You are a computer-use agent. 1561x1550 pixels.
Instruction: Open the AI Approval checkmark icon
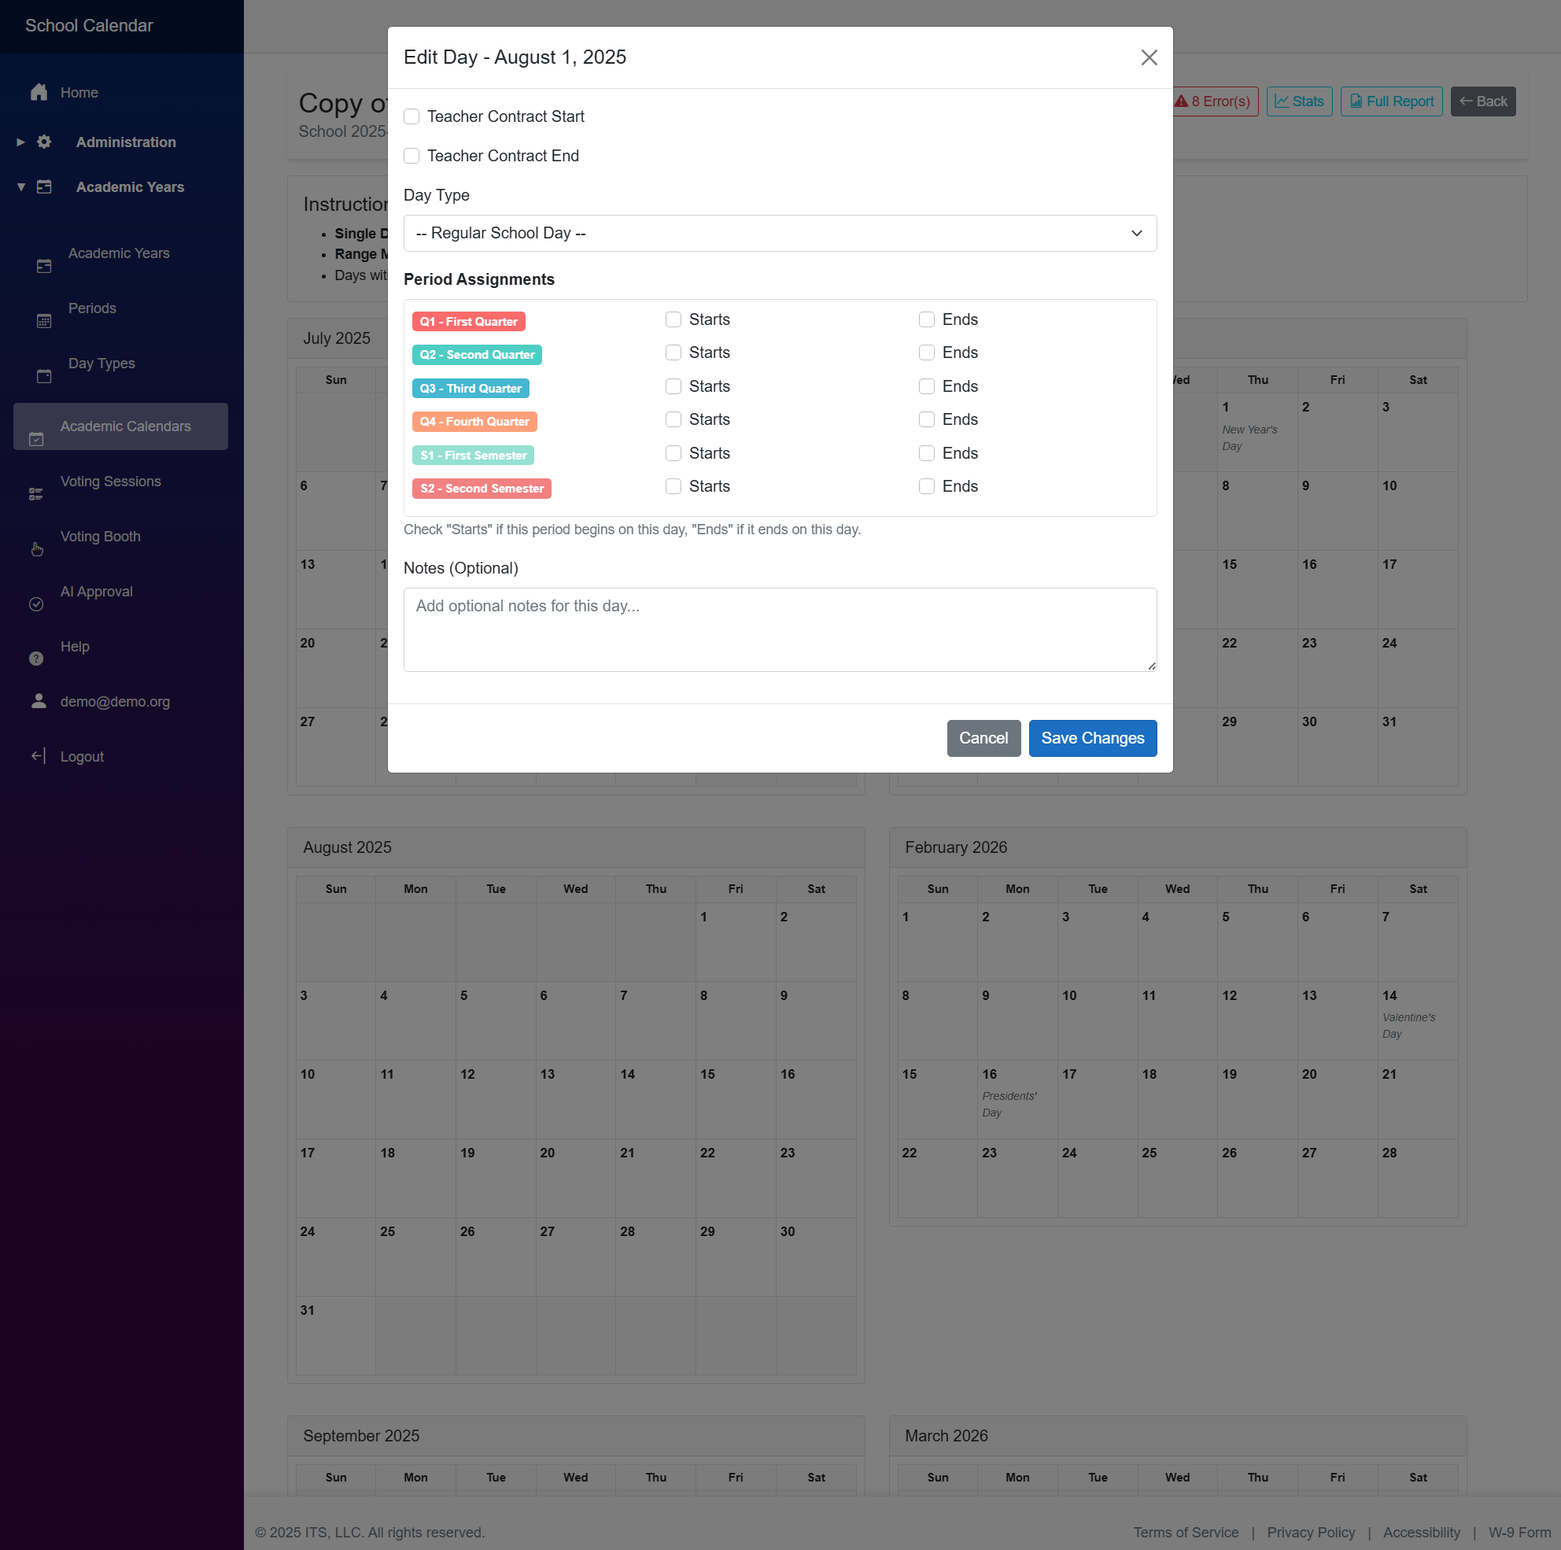click(x=36, y=603)
